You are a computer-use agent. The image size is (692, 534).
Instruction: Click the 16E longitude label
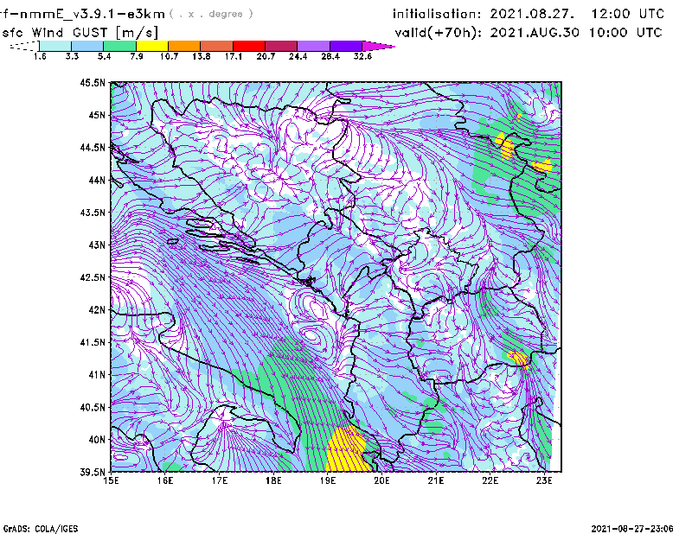(165, 480)
